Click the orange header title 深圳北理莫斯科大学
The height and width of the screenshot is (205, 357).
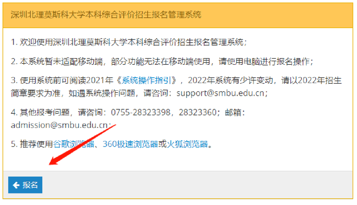(106, 15)
